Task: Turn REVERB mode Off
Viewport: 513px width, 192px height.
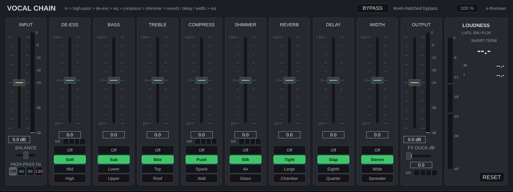Action: (289, 150)
